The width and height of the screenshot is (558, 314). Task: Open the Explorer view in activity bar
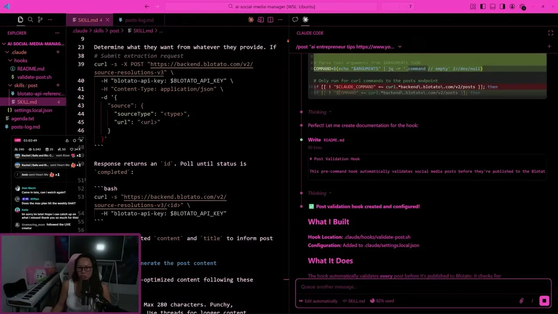(x=20, y=20)
